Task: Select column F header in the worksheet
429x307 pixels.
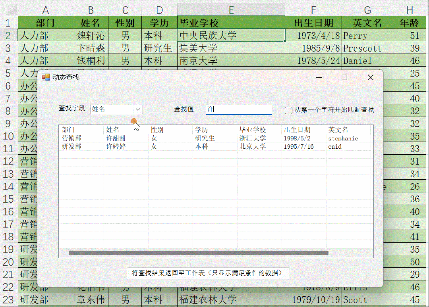Action: pos(313,10)
